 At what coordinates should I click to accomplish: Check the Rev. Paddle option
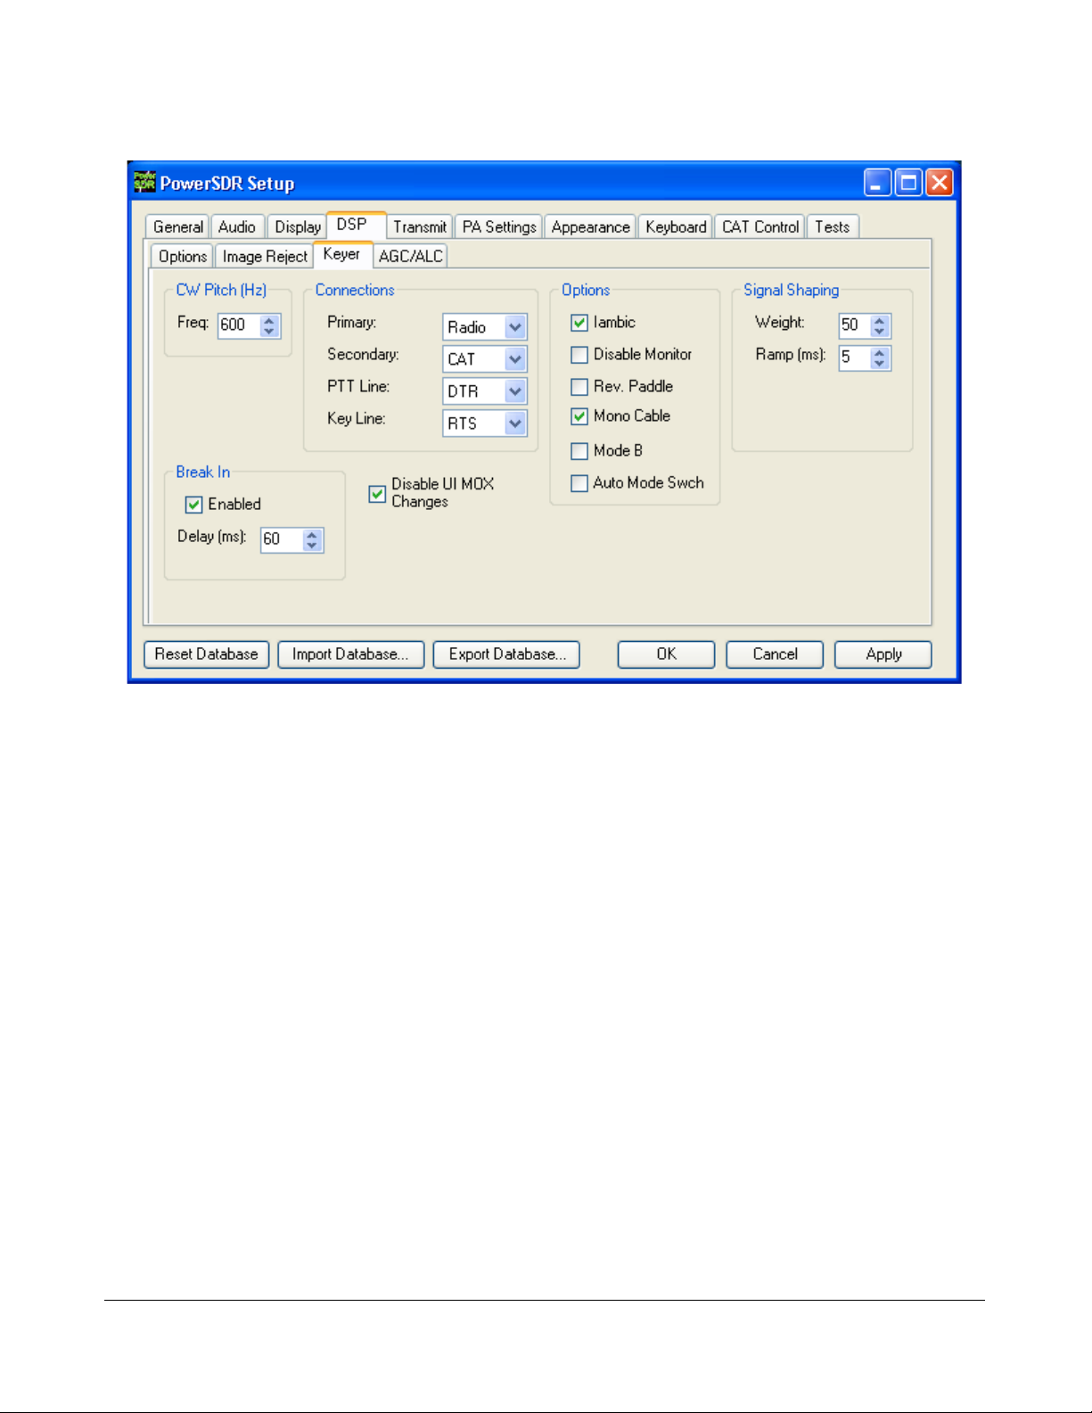click(x=579, y=387)
